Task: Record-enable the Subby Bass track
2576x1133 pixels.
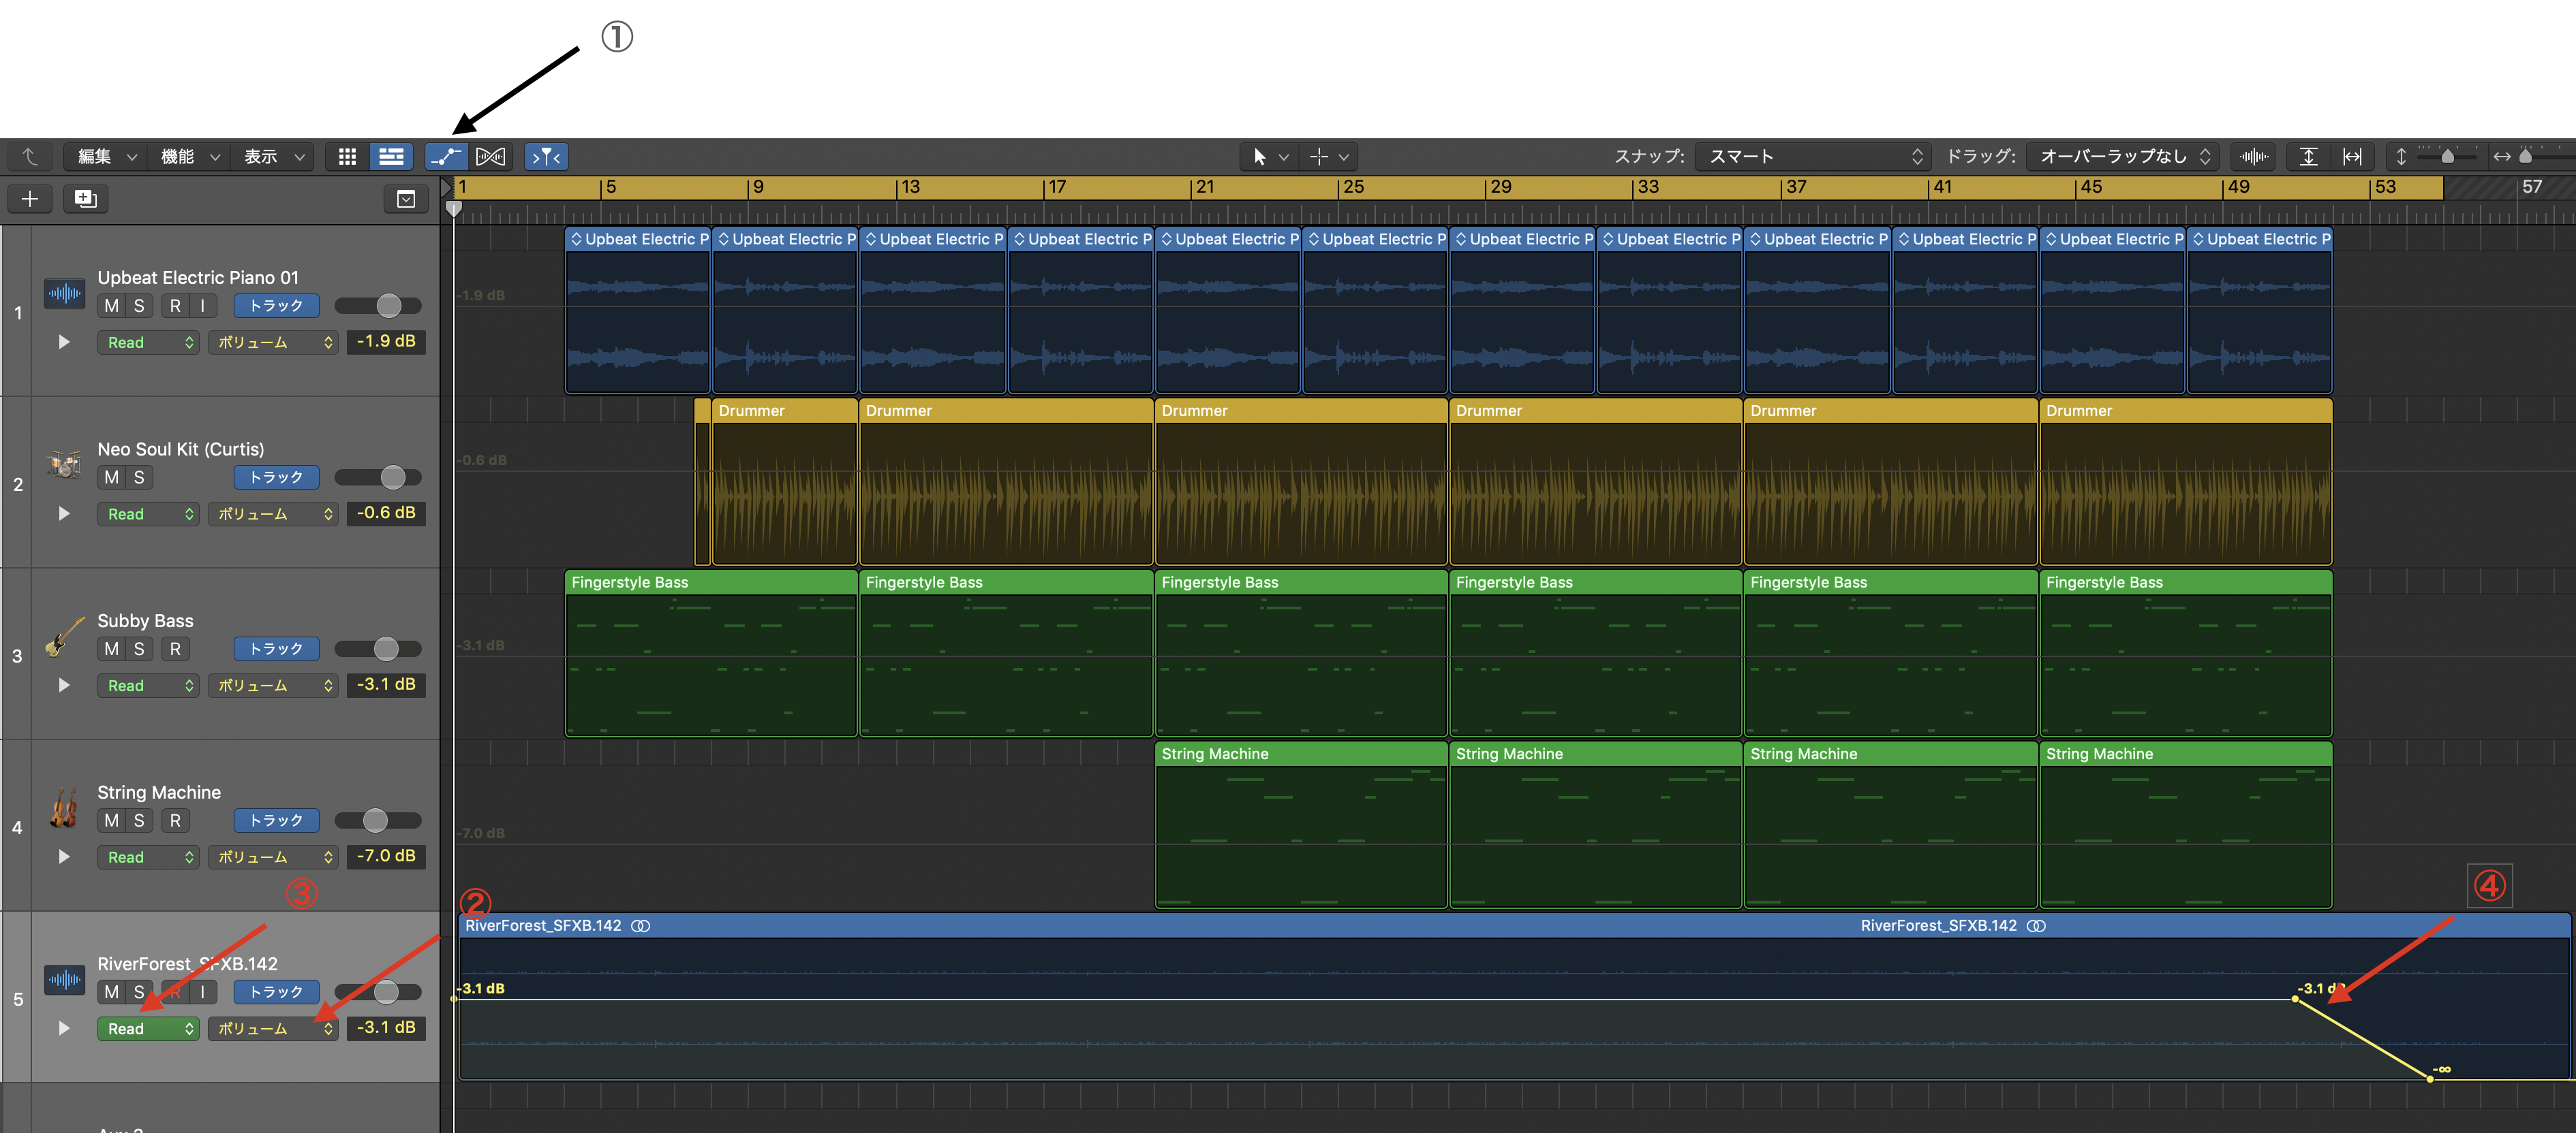Action: pyautogui.click(x=175, y=650)
